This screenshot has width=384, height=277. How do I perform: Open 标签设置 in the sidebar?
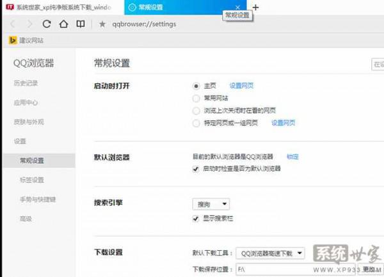(x=32, y=180)
